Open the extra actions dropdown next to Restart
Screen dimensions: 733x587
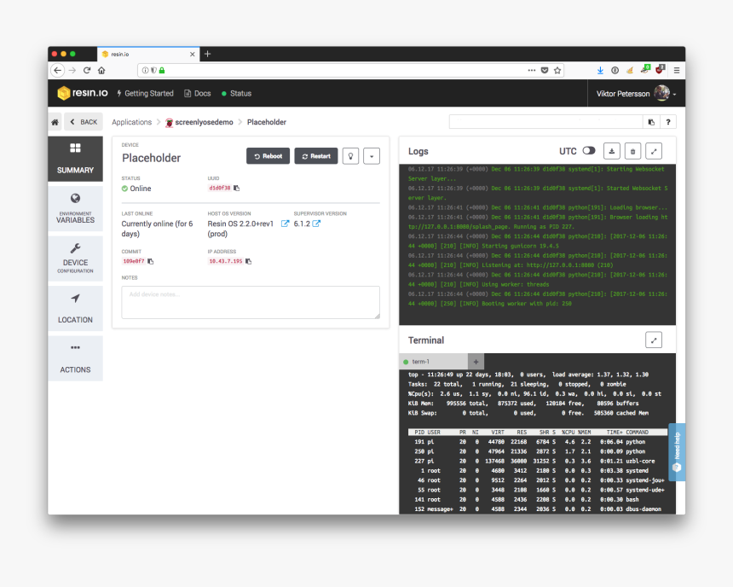[371, 156]
